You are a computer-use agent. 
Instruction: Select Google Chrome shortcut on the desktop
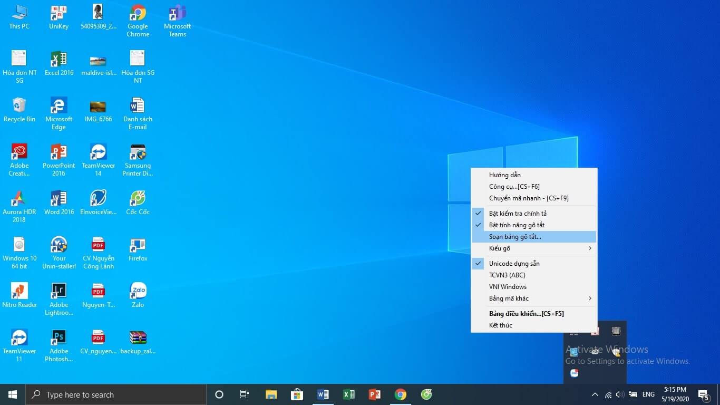pos(138,21)
